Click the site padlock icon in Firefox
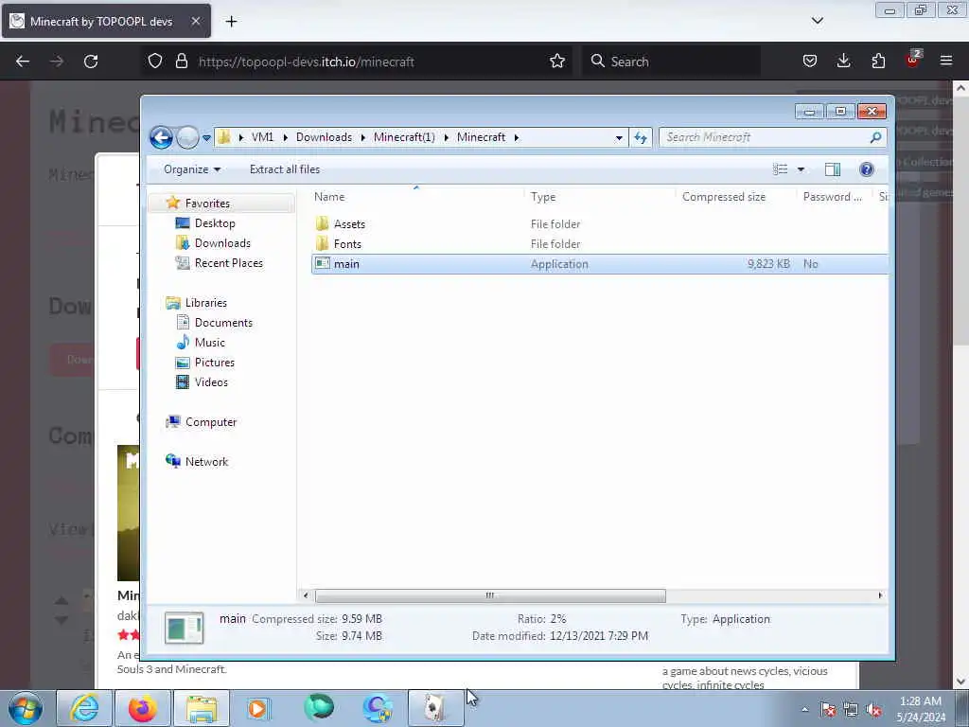The height and width of the screenshot is (727, 969). pyautogui.click(x=181, y=62)
